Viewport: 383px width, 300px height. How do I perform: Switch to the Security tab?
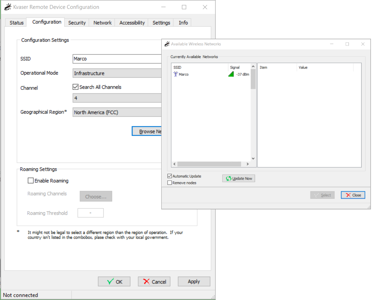pyautogui.click(x=77, y=23)
